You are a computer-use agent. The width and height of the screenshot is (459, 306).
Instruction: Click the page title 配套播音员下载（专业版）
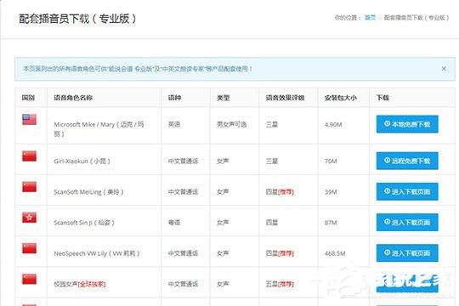tap(77, 19)
